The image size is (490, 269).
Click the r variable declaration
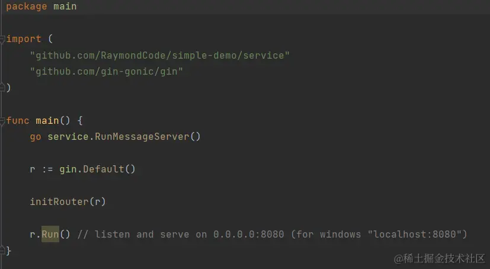(33, 169)
